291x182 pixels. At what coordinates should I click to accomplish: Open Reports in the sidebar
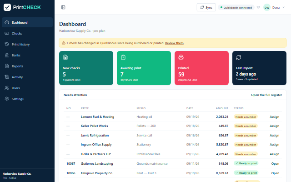point(27,66)
